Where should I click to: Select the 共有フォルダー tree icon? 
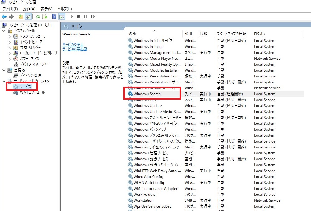16,48
